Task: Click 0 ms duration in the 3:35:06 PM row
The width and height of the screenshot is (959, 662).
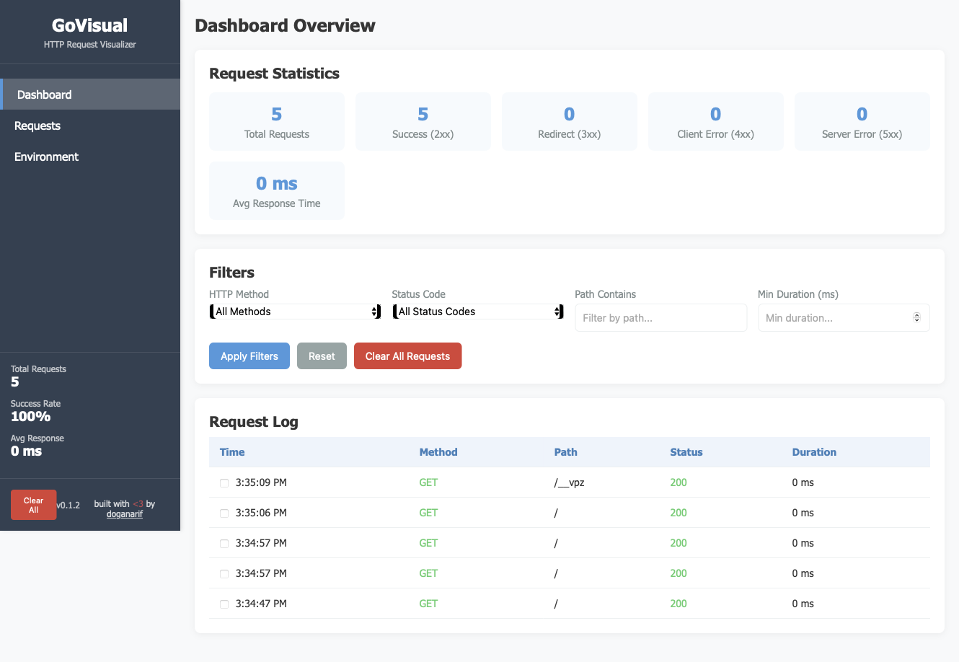Action: [x=803, y=513]
